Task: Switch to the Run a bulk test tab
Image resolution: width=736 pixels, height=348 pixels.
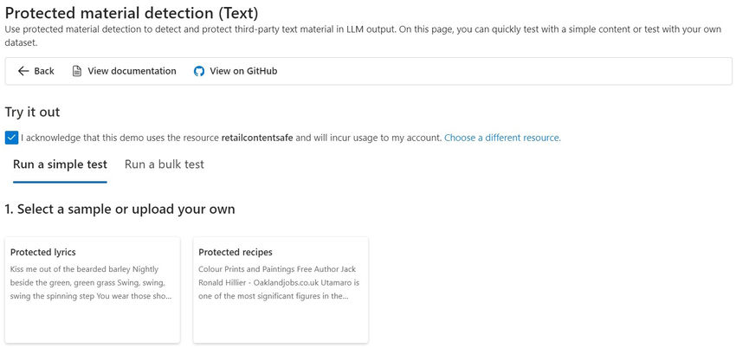Action: tap(165, 164)
